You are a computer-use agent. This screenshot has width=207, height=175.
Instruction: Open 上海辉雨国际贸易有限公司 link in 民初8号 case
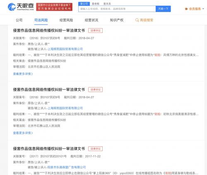click(65, 49)
